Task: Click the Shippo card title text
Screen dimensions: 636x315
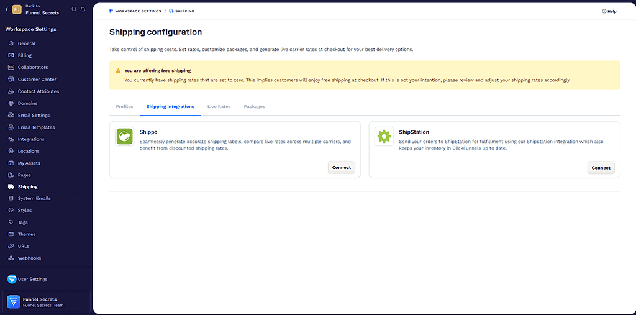Action: pos(148,132)
